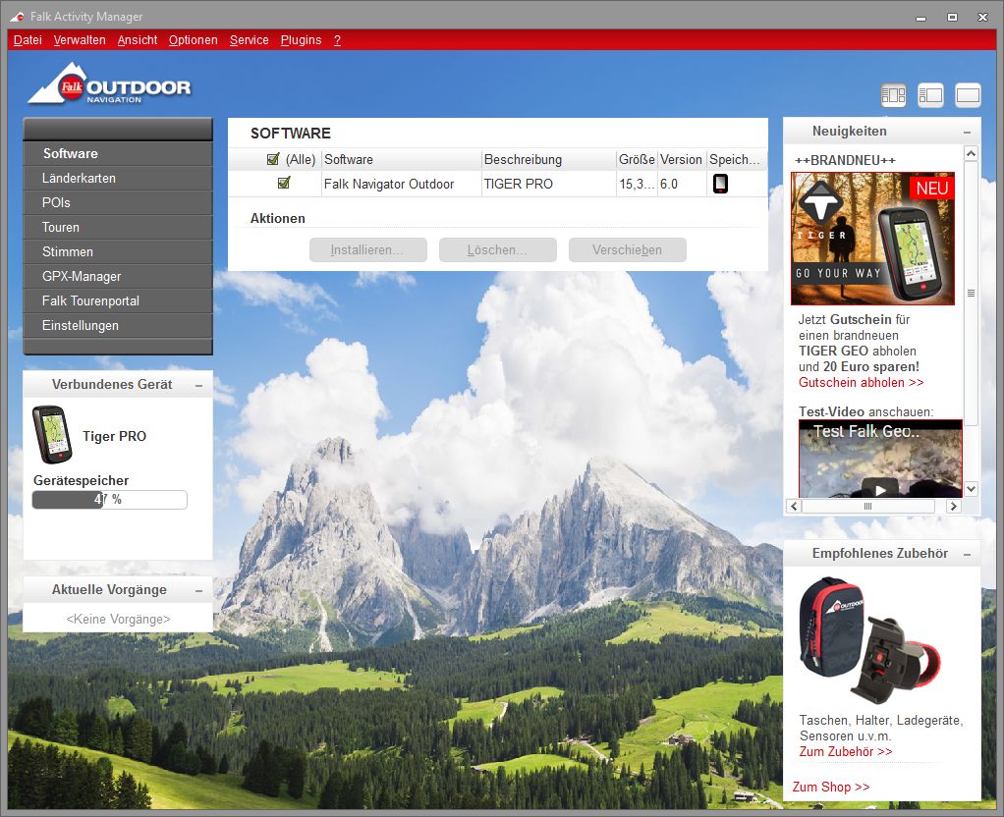Screen dimensions: 1004x817
Task: Click the Installieren... button
Action: pyautogui.click(x=368, y=249)
